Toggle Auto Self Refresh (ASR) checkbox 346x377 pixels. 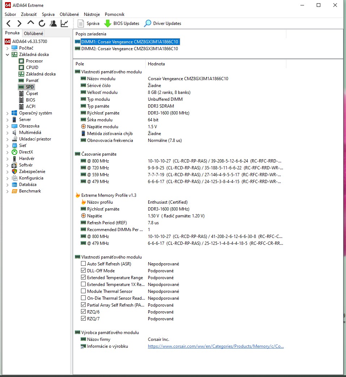click(x=83, y=264)
